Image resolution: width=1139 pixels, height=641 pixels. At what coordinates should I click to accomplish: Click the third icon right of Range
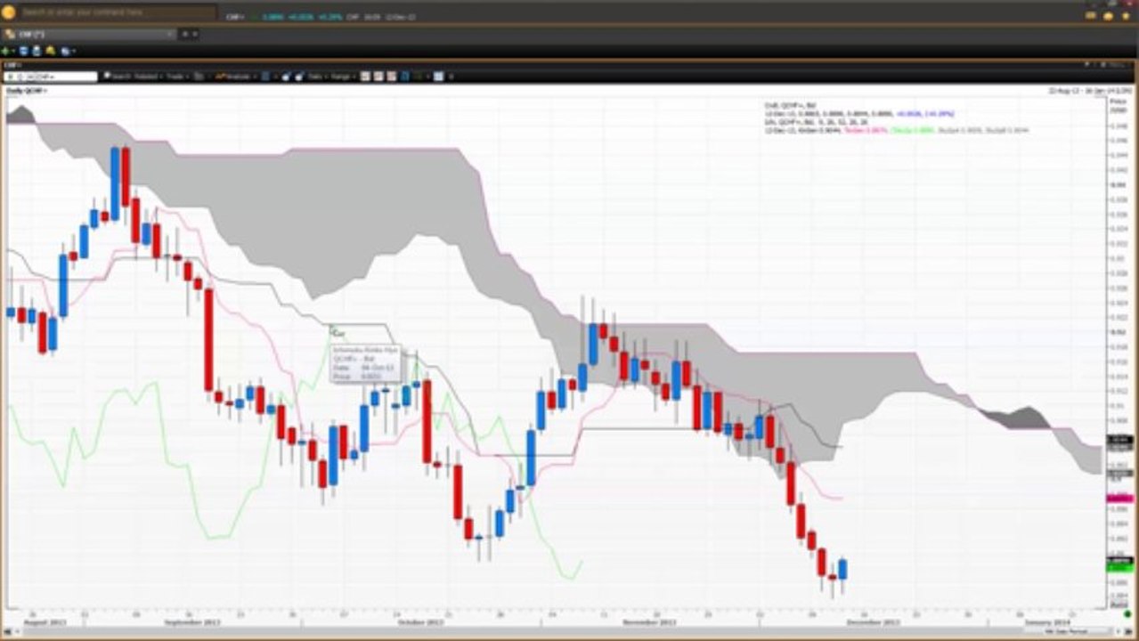click(391, 77)
